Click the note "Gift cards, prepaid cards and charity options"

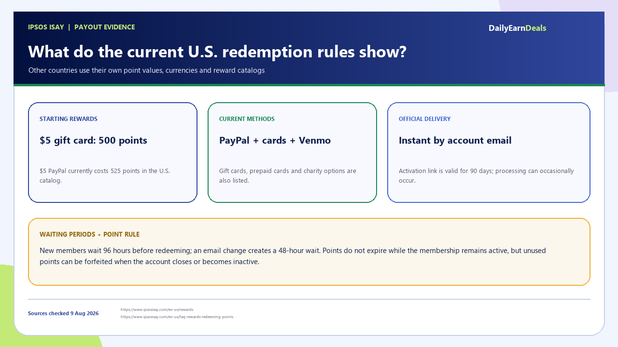(288, 175)
